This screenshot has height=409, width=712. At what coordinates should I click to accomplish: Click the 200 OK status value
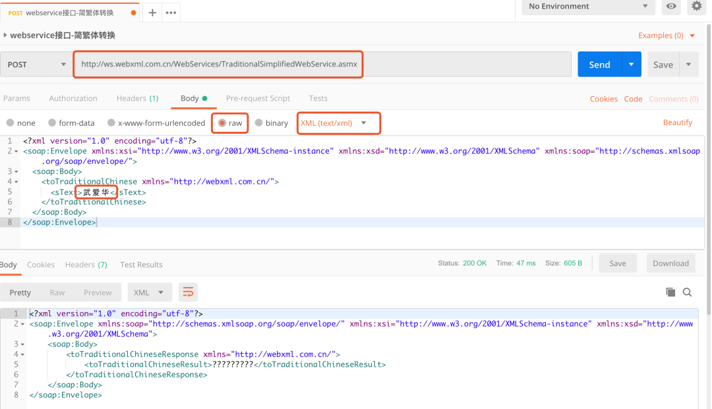tap(475, 263)
